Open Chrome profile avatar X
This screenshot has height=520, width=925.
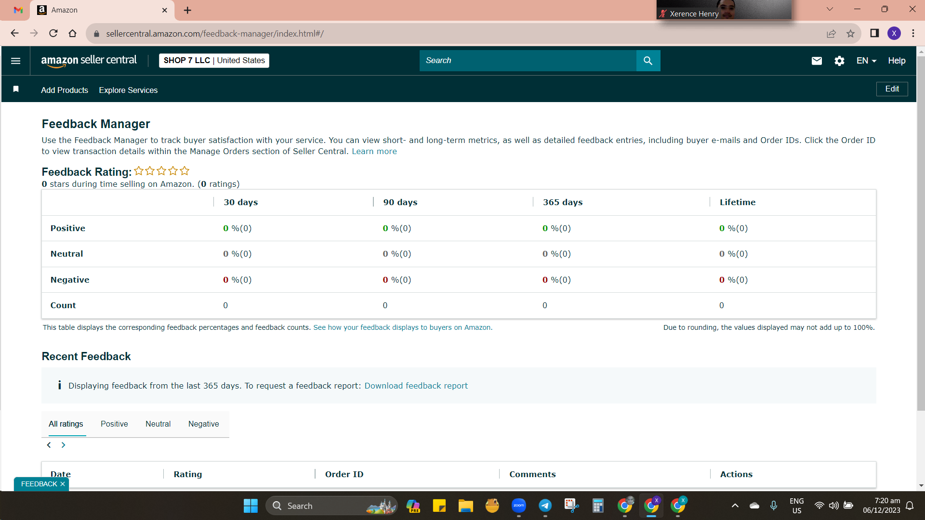point(894,33)
